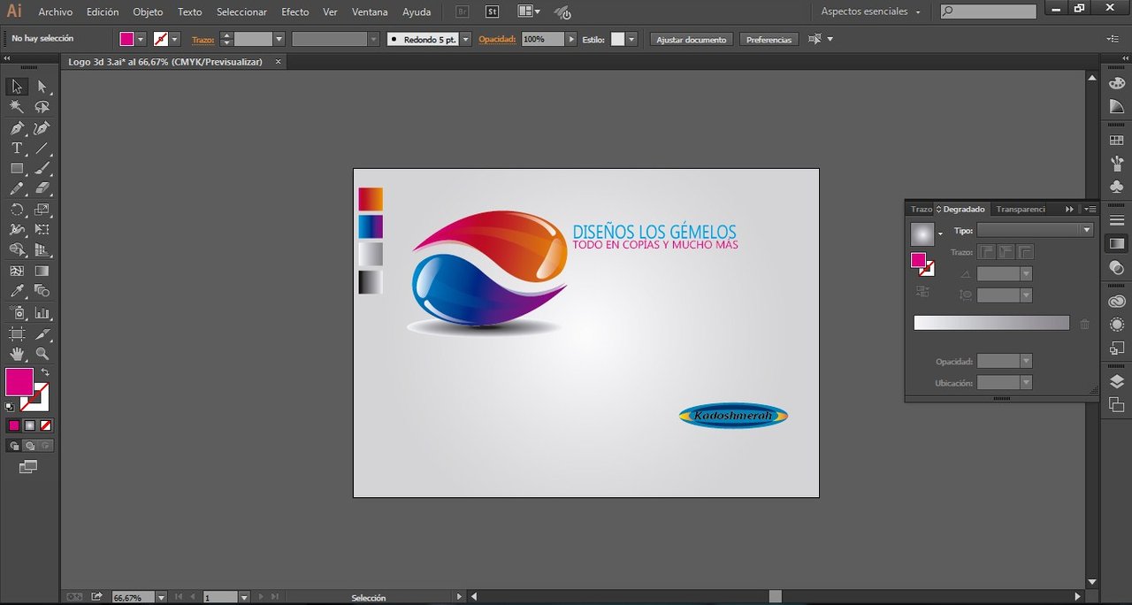The width and height of the screenshot is (1132, 605).
Task: Open the Tipo dropdown in gradient panel
Action: (x=1036, y=230)
